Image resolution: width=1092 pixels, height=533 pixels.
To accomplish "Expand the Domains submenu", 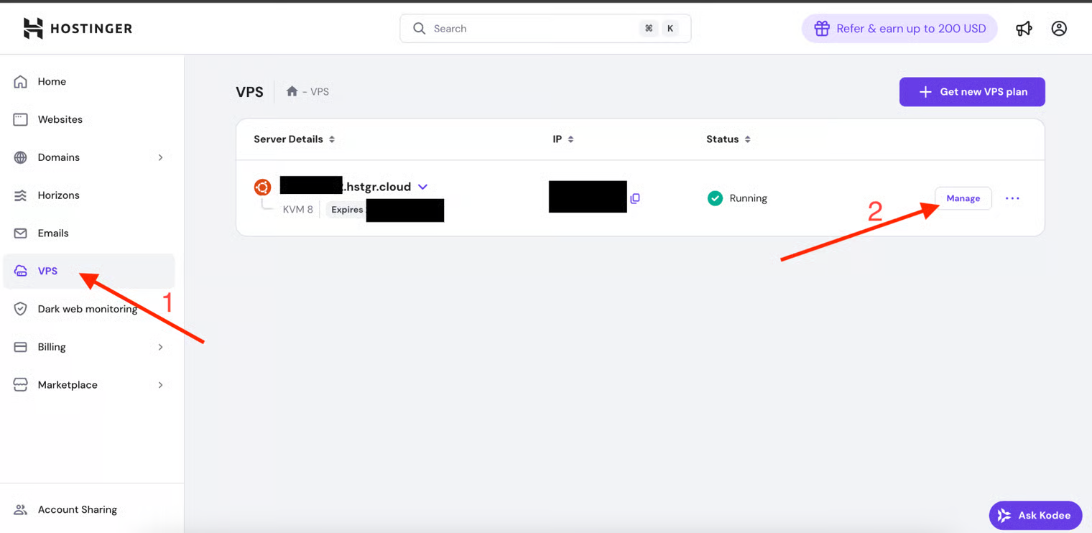I will 160,157.
